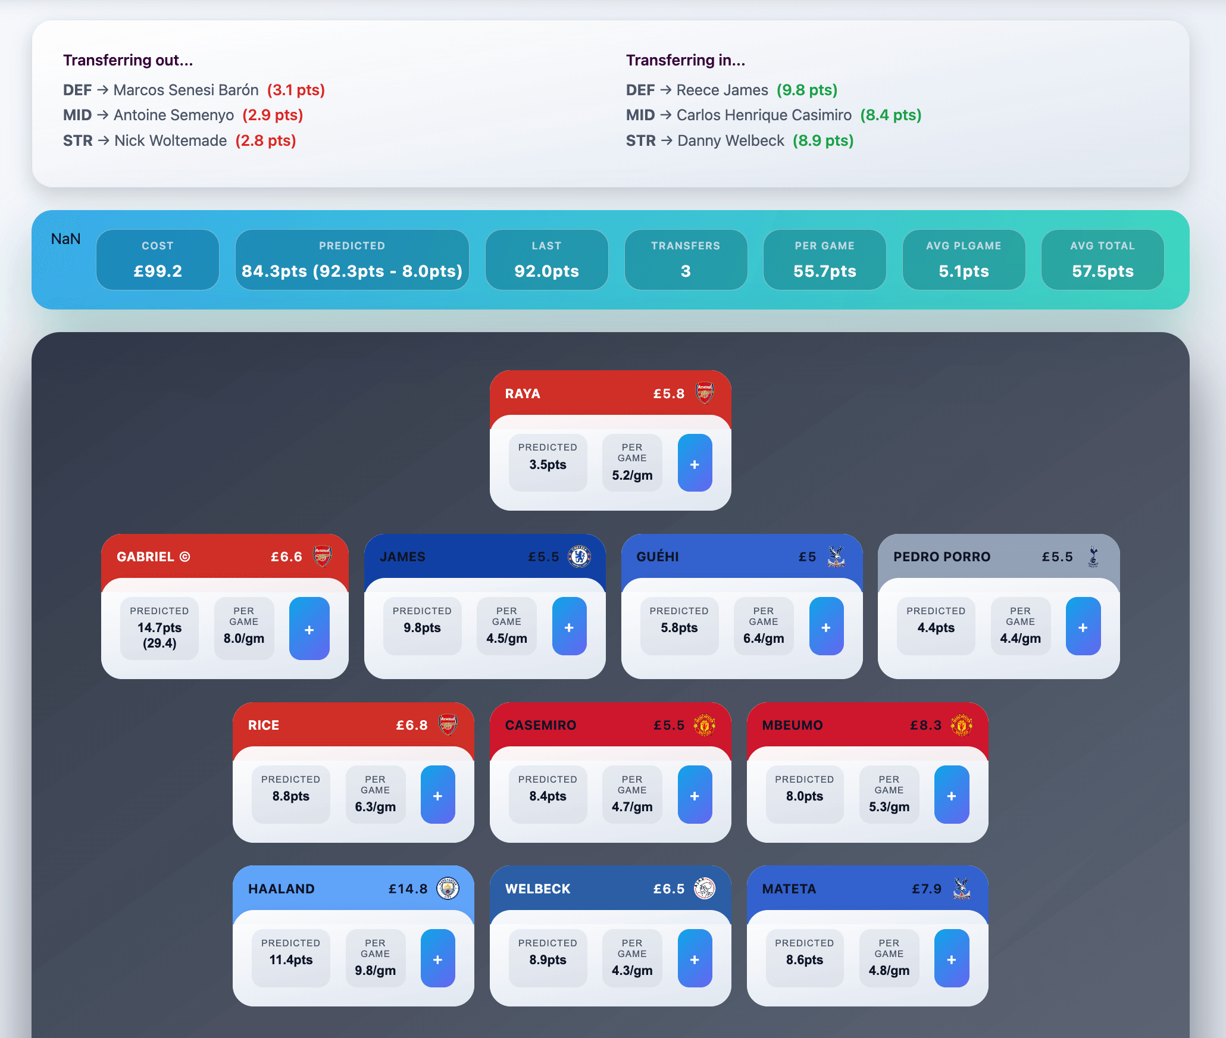Click Reece James in transferring in list
Screen dimensions: 1226x1038
coord(722,90)
